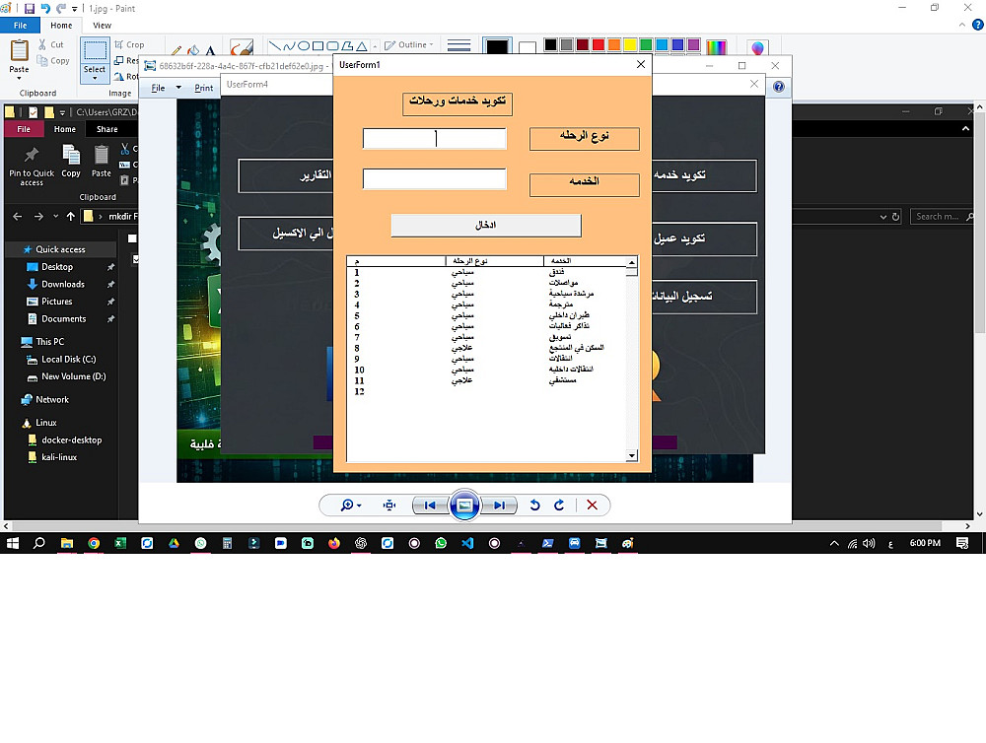Click the Back arrow in File Explorer
Image resolution: width=986 pixels, height=743 pixels.
click(18, 216)
